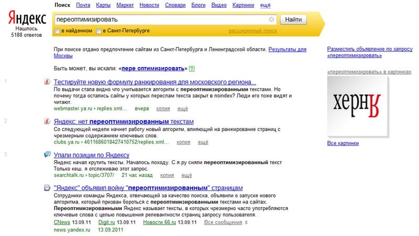This screenshot has height=236, width=419.
Task: Open 'копия' for webmaster.ya.ru result
Action: pyautogui.click(x=163, y=109)
